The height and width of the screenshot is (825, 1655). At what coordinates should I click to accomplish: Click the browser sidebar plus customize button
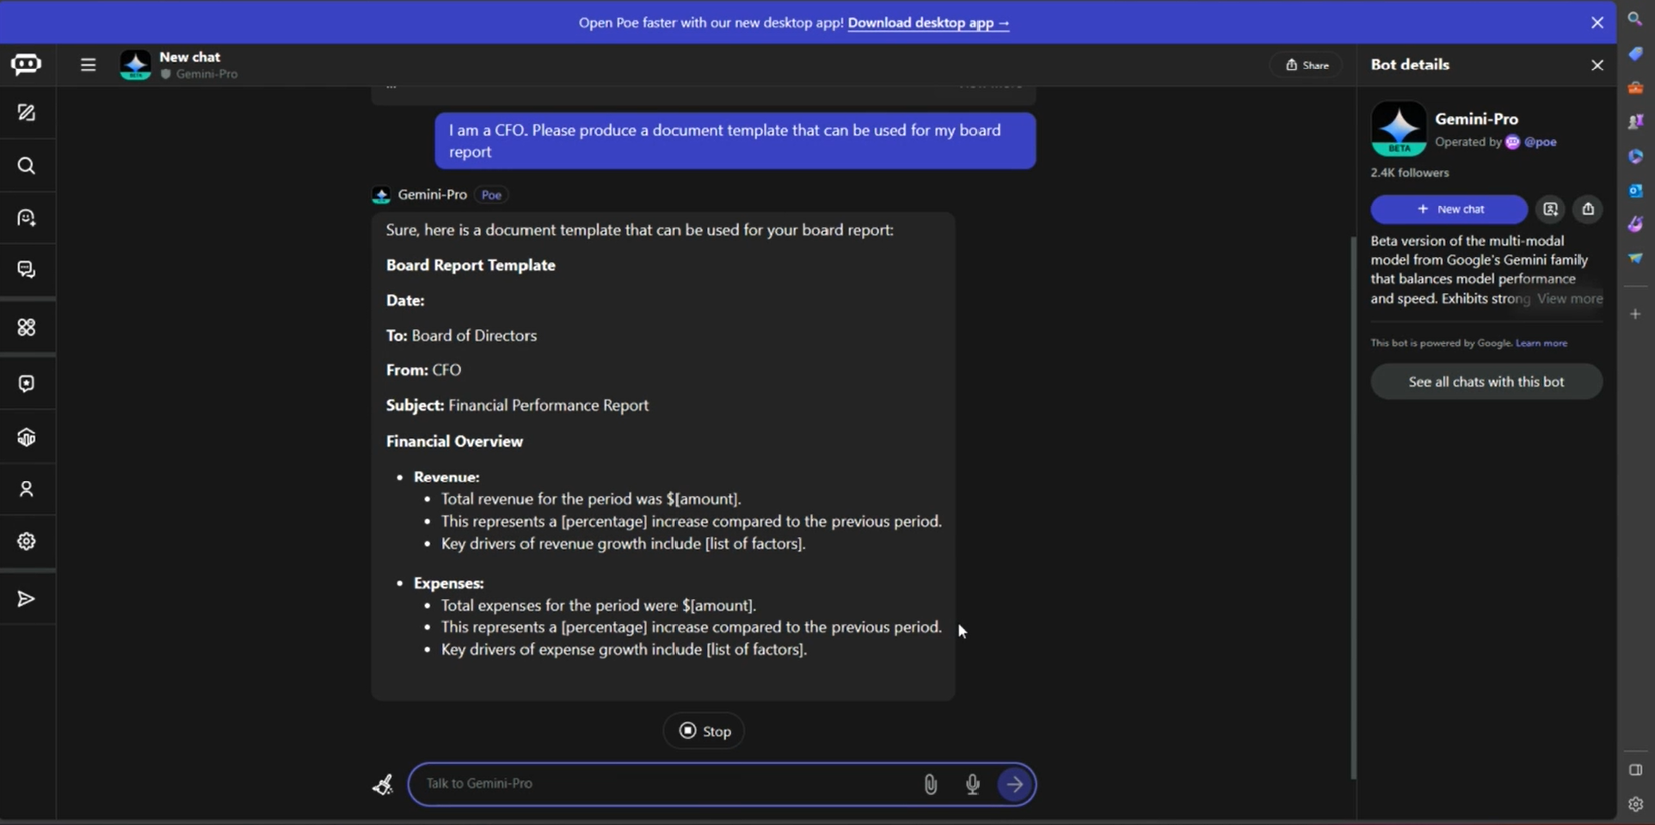click(1635, 315)
